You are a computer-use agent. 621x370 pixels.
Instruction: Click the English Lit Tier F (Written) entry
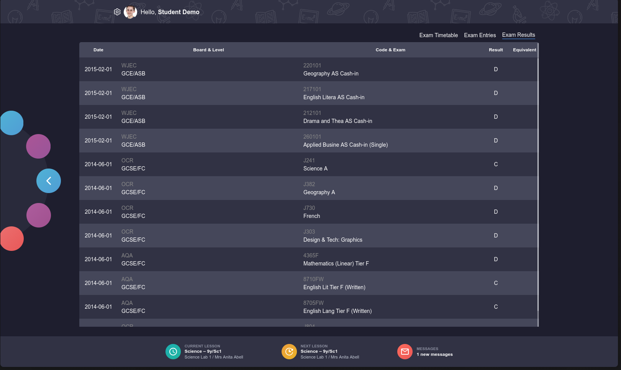(334, 287)
